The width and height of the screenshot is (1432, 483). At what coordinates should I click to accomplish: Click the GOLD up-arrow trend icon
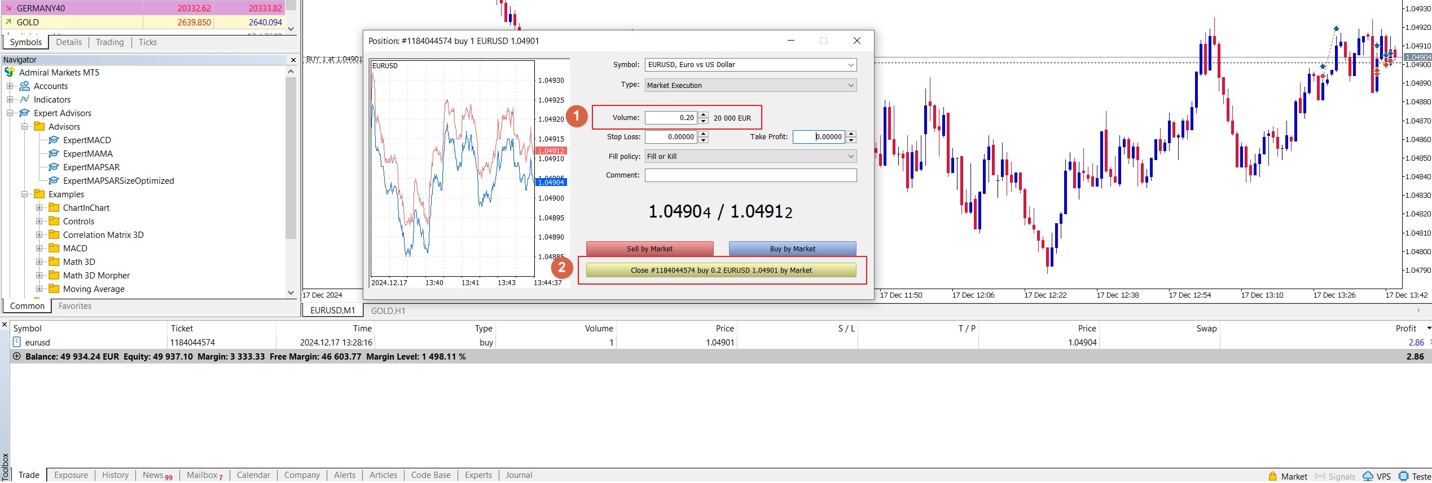click(x=8, y=22)
